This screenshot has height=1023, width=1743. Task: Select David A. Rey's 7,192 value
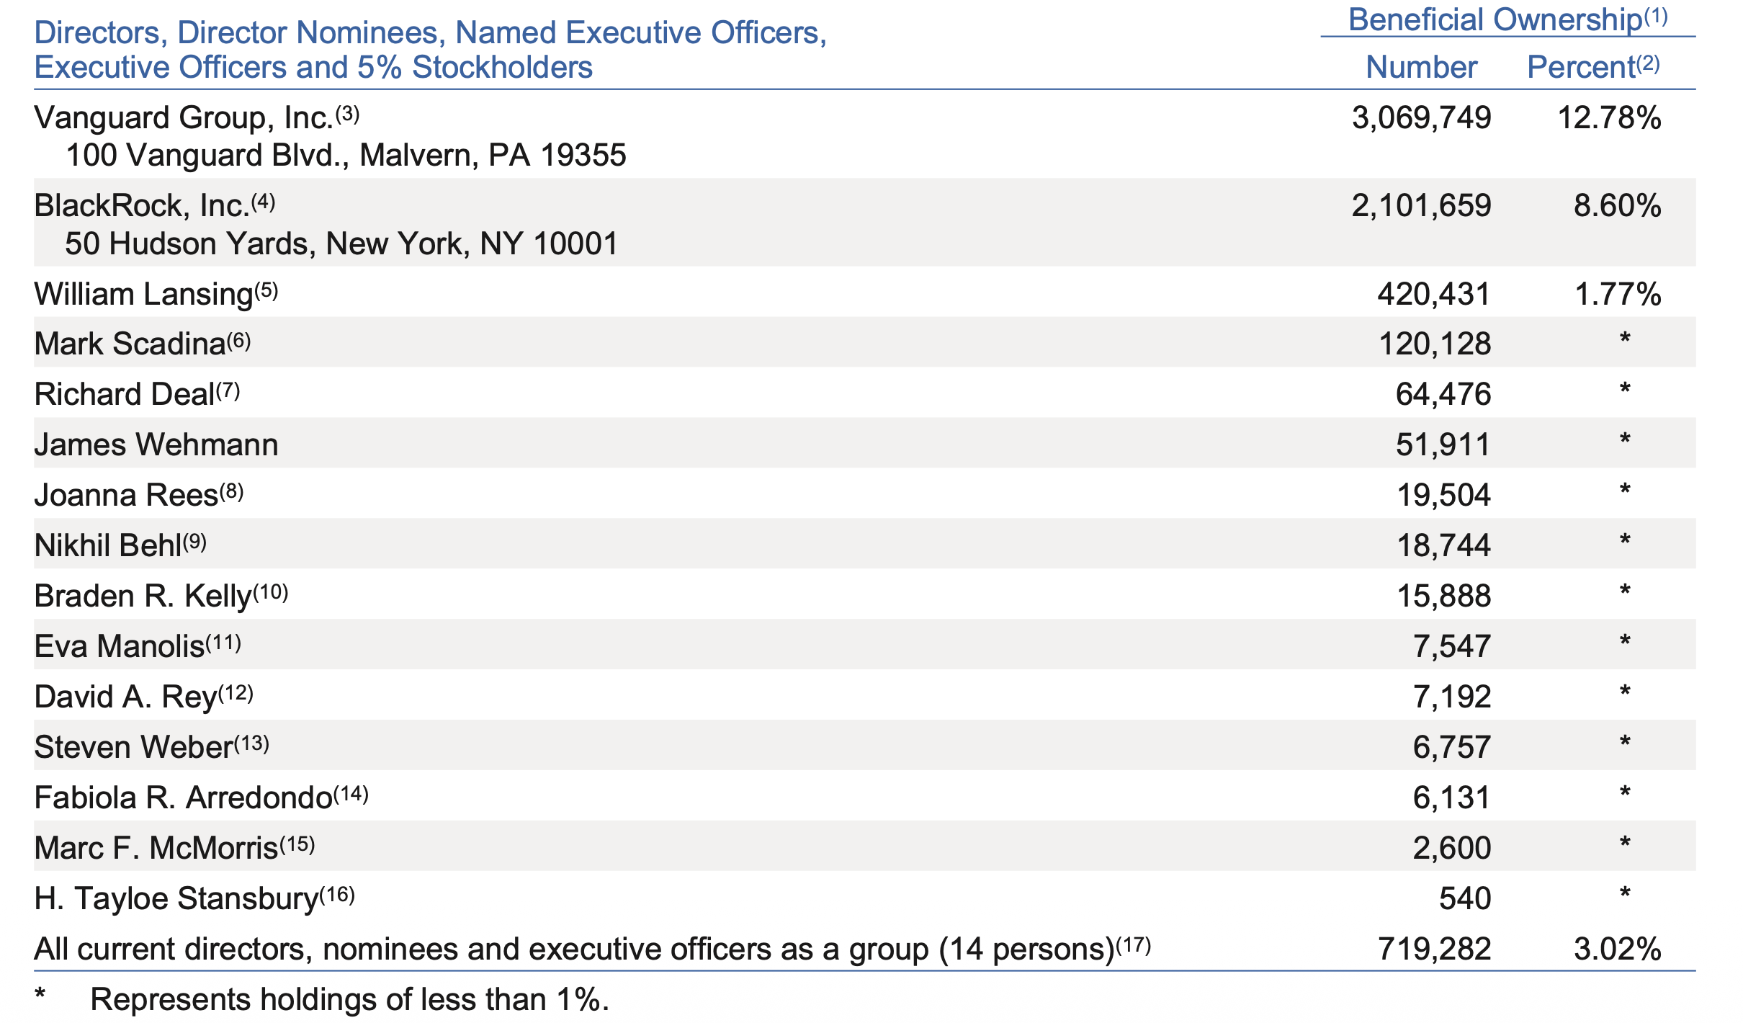point(1452,697)
